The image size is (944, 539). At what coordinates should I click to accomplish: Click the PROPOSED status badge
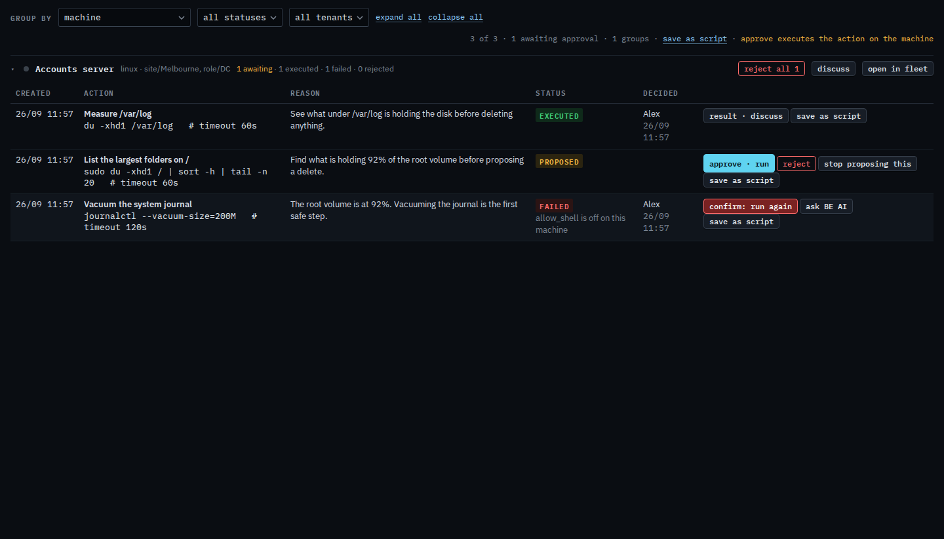[559, 162]
